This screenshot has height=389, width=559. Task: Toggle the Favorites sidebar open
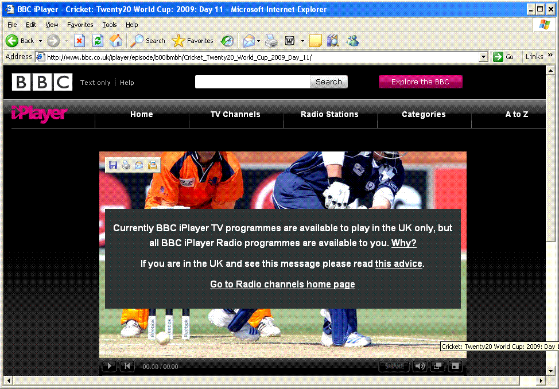(x=193, y=41)
